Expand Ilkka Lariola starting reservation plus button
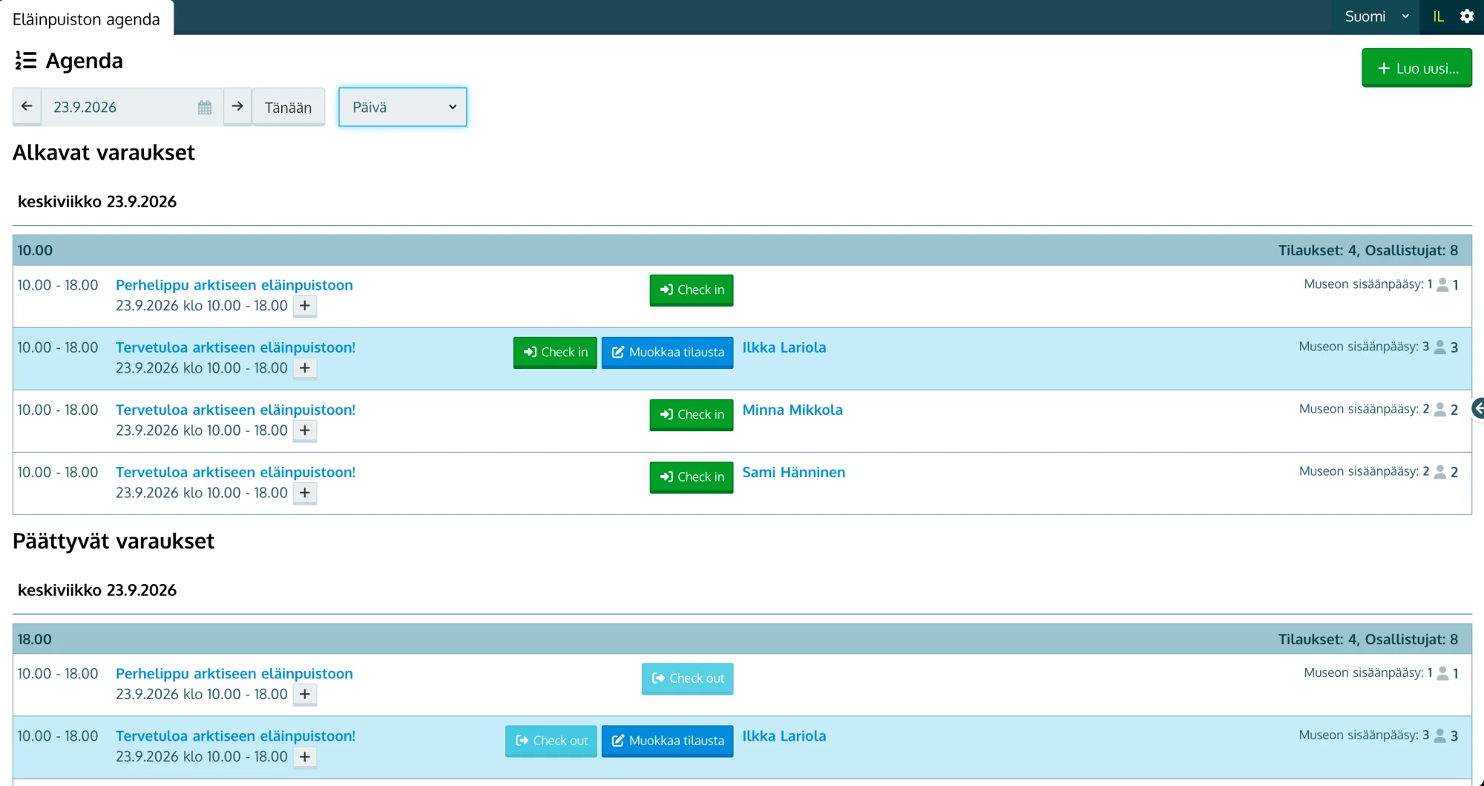Image resolution: width=1484 pixels, height=786 pixels. [305, 368]
